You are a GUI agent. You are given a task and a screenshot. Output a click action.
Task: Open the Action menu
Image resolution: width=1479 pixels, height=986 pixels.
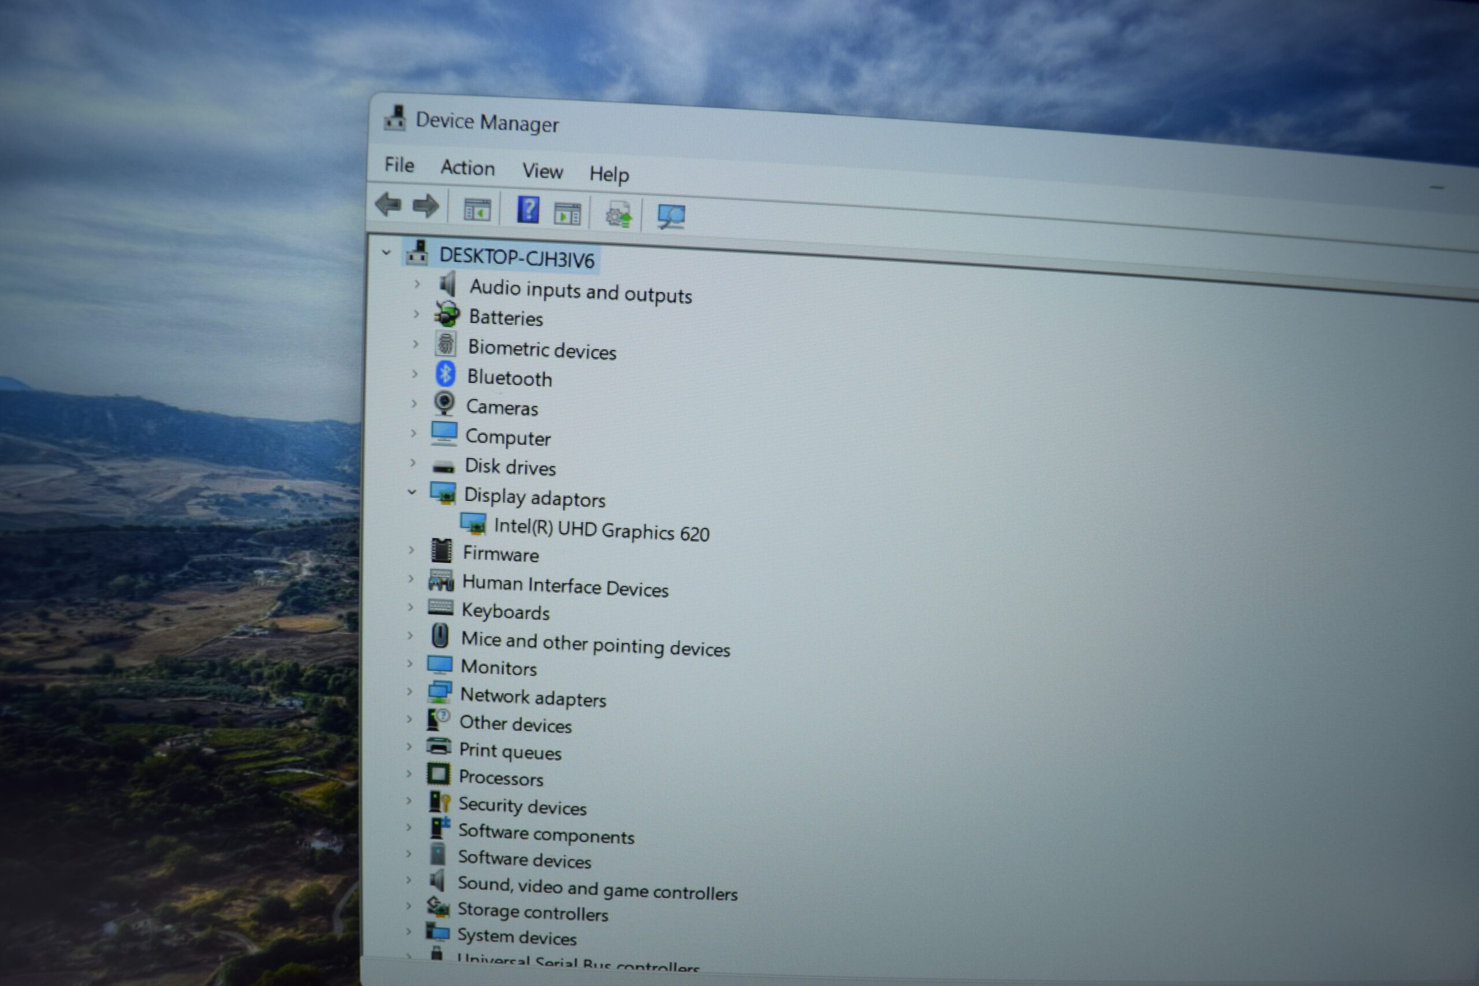click(468, 168)
